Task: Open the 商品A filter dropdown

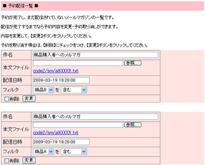Action: 43,152
